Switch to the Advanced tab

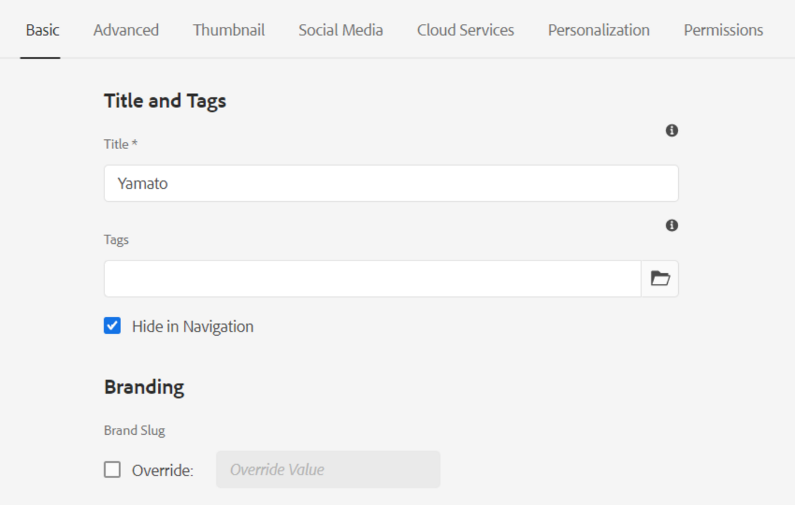click(126, 30)
